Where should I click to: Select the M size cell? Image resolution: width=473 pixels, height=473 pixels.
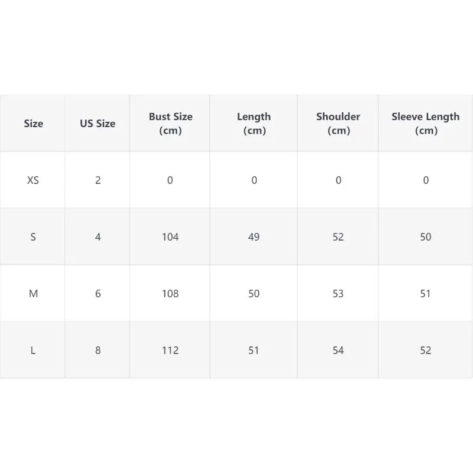33,294
